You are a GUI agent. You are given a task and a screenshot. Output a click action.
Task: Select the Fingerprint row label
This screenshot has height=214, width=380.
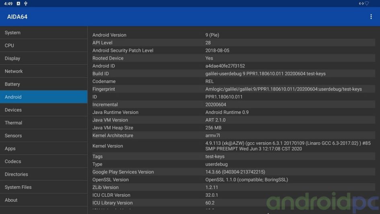pyautogui.click(x=104, y=89)
